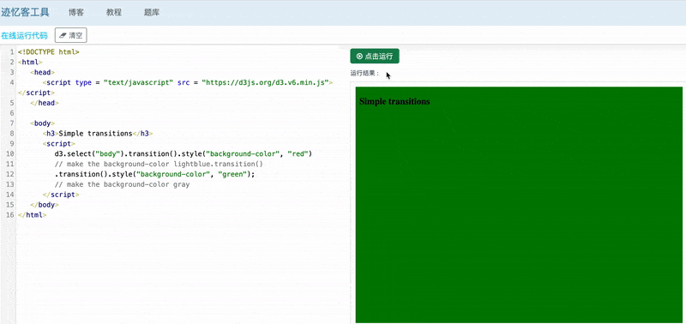
Task: Click the d3.select body red code line
Action: coord(184,154)
